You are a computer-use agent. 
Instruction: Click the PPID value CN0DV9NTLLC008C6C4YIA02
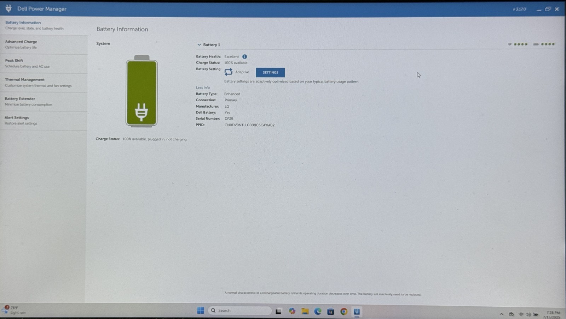coord(249,125)
